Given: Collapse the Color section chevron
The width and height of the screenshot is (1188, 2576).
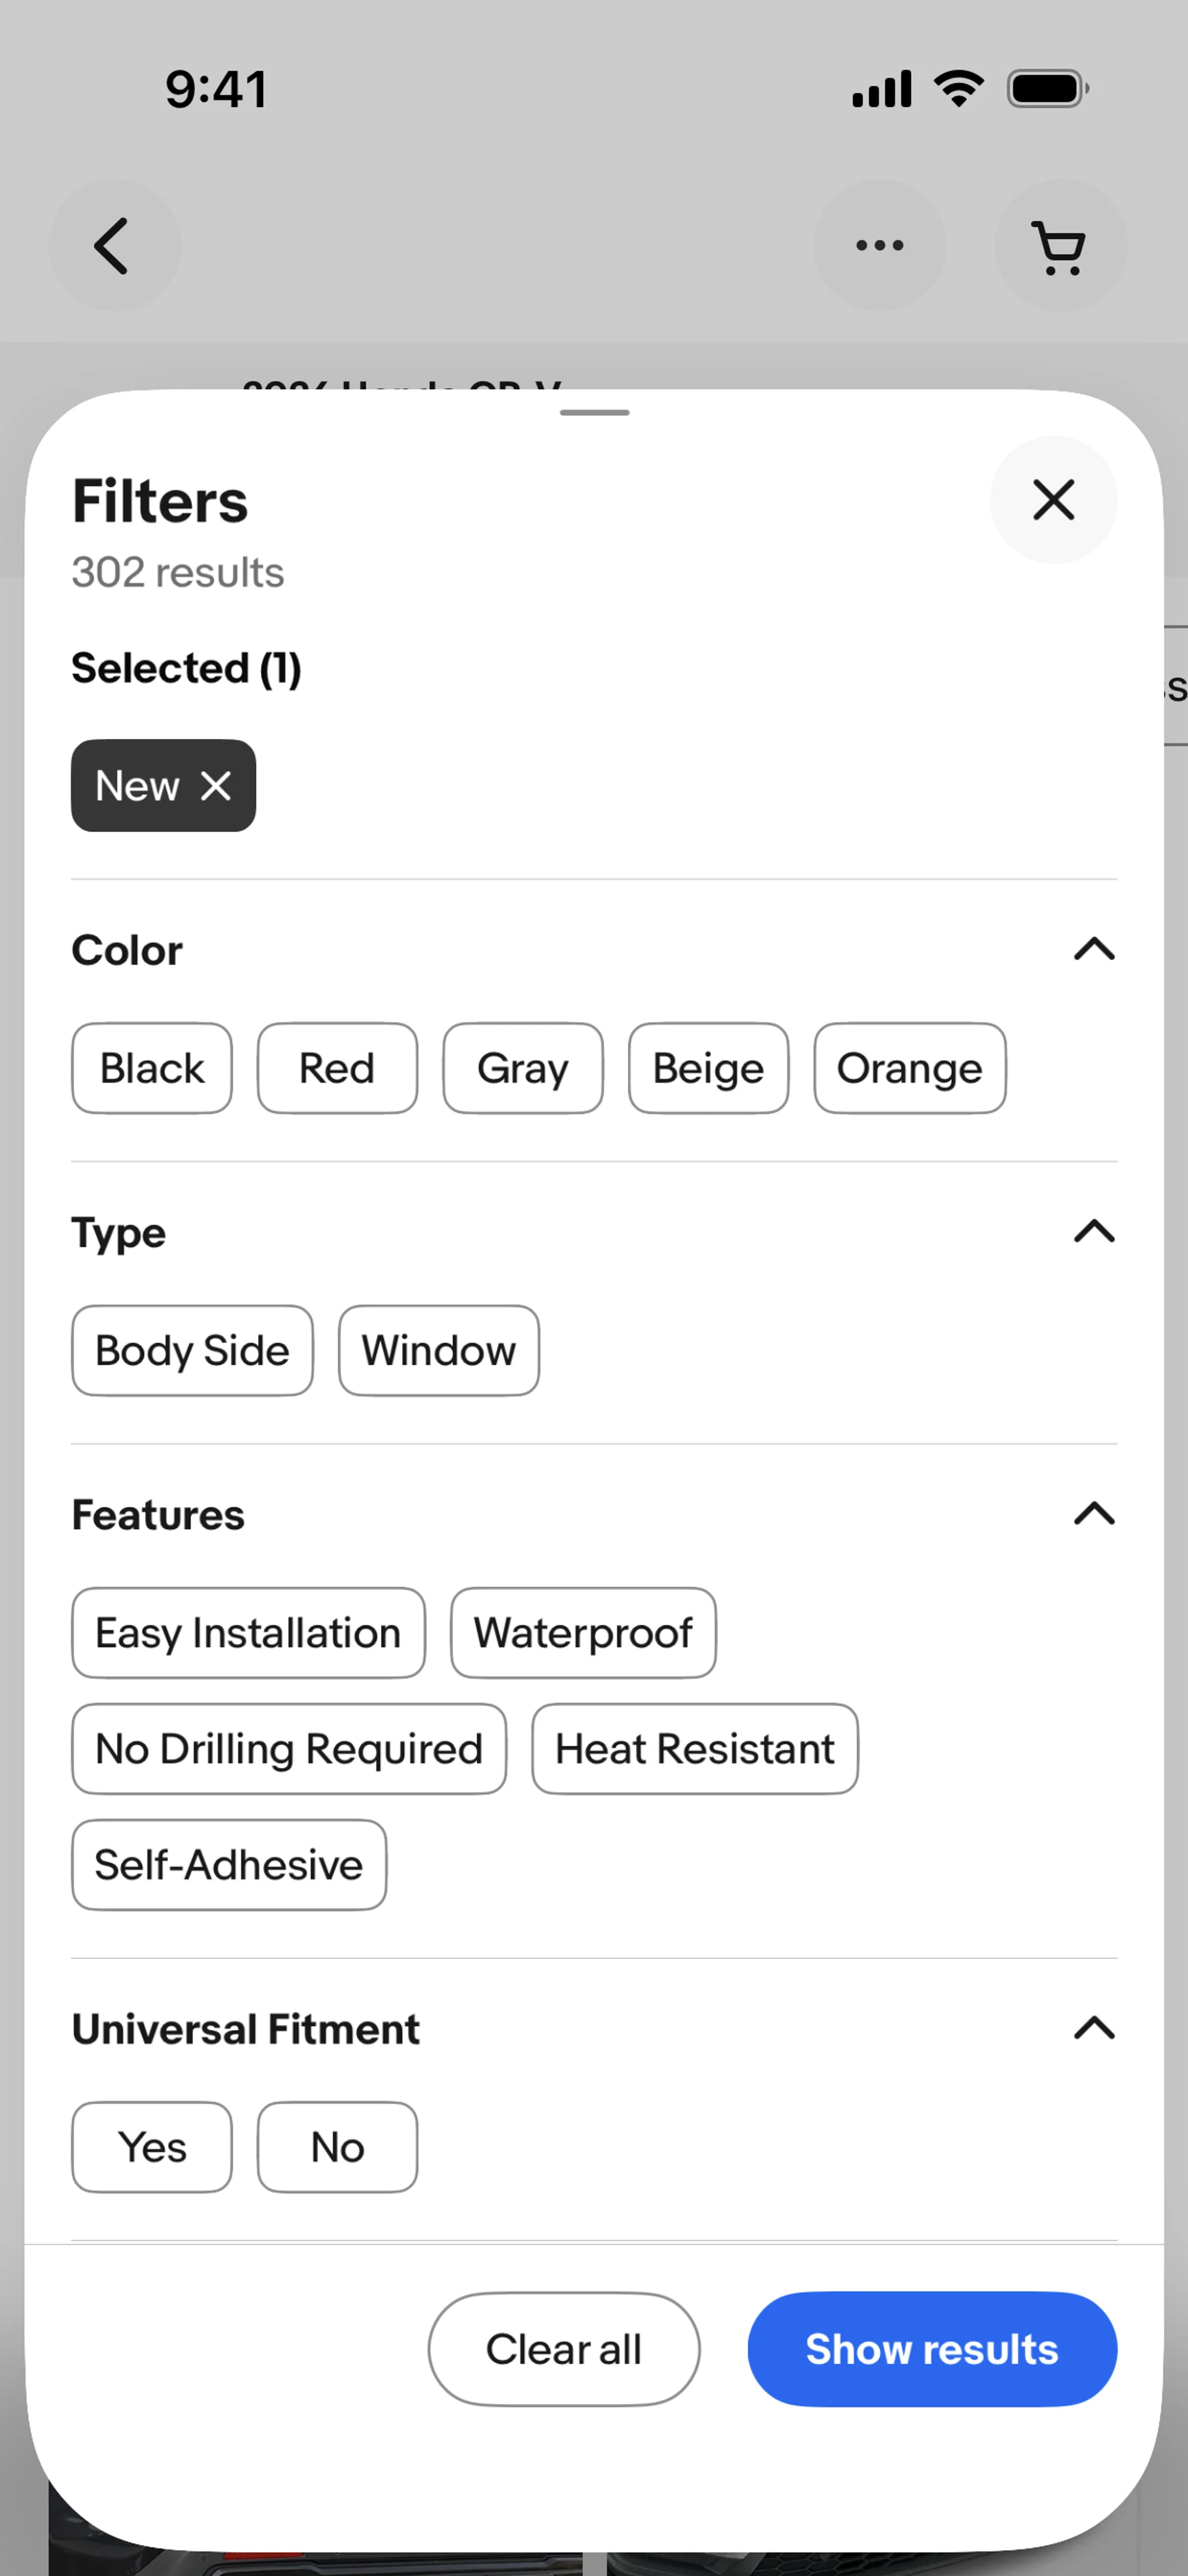Looking at the screenshot, I should click(1094, 949).
